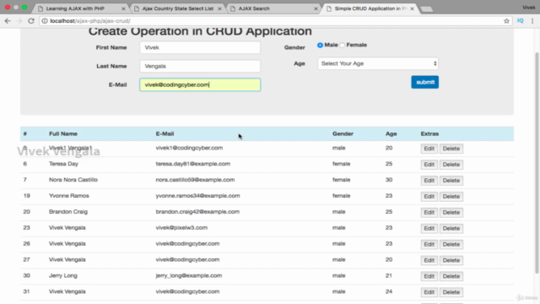Close the Ajax Country State Select List tab
The width and height of the screenshot is (540, 304).
click(219, 8)
